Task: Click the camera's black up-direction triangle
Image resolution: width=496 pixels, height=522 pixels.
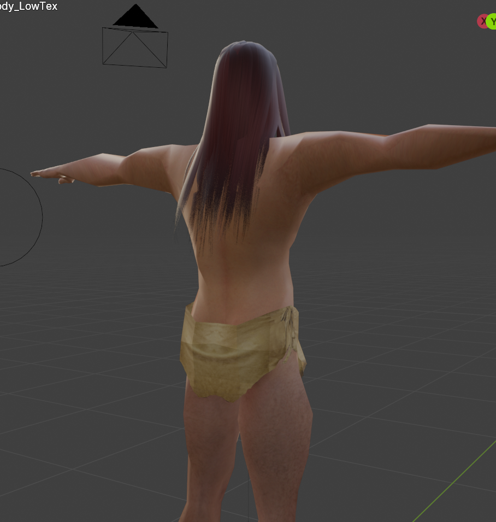Action: (x=135, y=17)
